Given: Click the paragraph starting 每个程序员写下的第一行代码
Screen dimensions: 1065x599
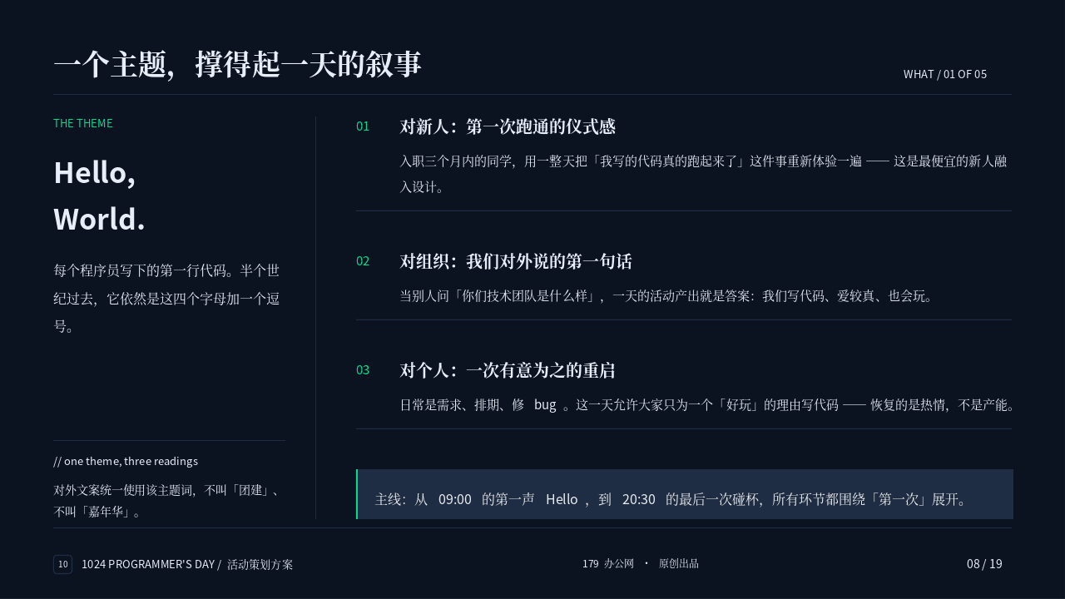Looking at the screenshot, I should click(x=167, y=298).
